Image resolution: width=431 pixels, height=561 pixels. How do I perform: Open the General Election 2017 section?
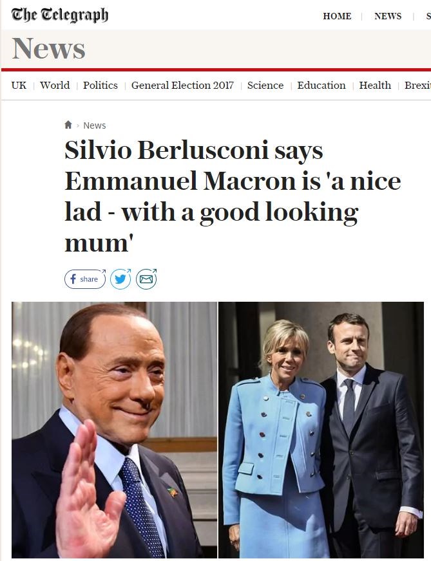182,85
